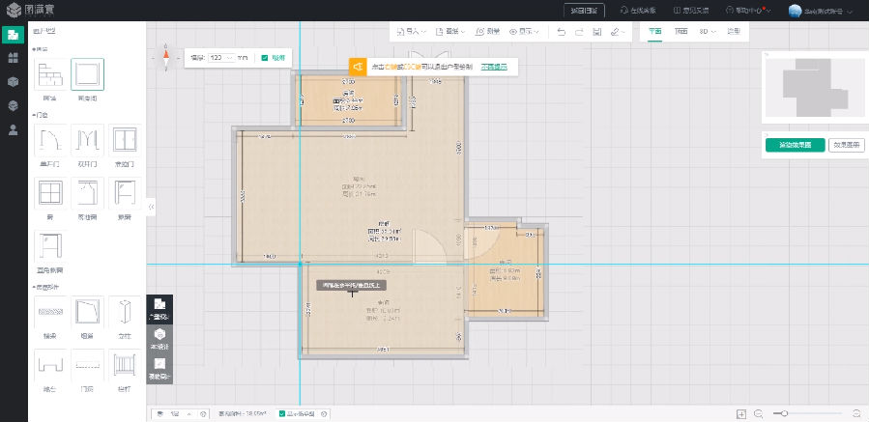The width and height of the screenshot is (869, 422).
Task: Toggle the snap (吸附) checkbox
Action: (x=265, y=58)
